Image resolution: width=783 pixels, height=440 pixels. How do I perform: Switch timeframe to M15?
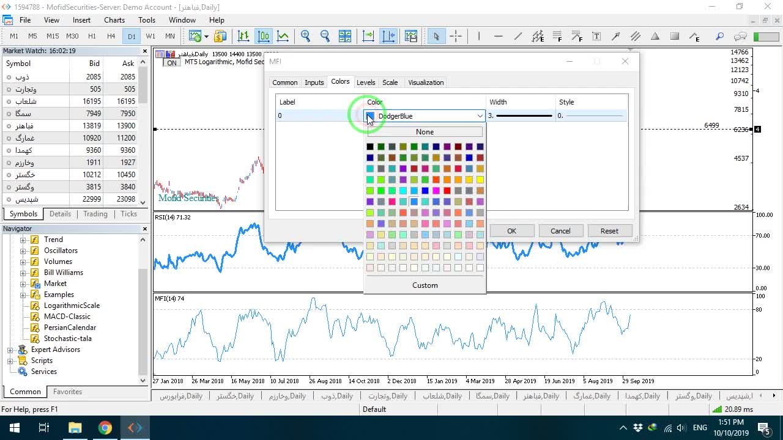[53, 36]
